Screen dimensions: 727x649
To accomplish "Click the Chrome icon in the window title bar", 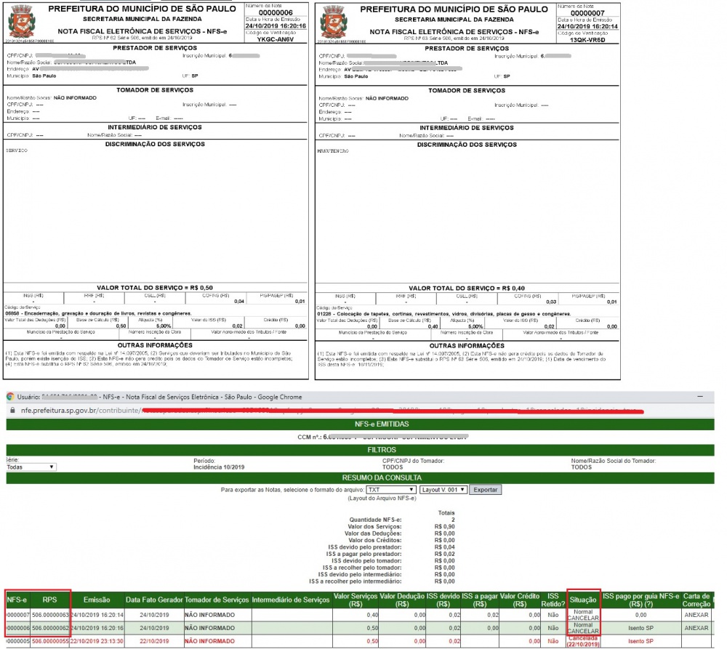I will [x=10, y=397].
